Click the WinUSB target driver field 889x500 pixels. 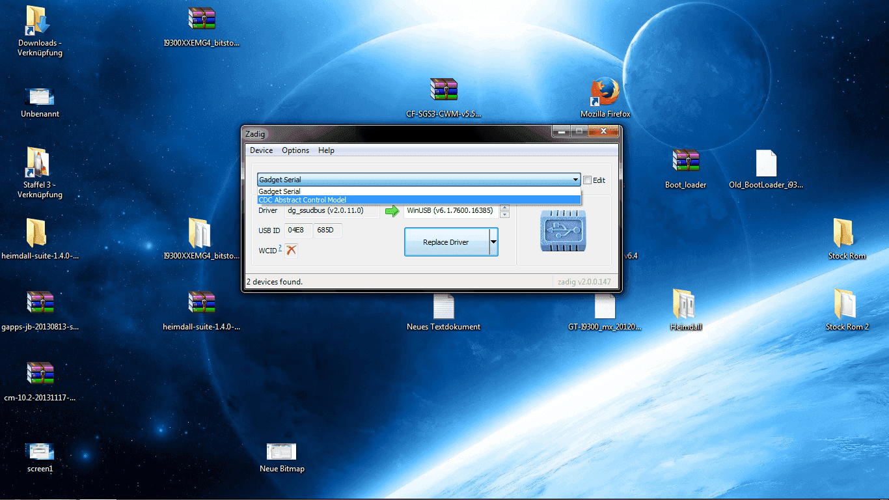point(450,211)
